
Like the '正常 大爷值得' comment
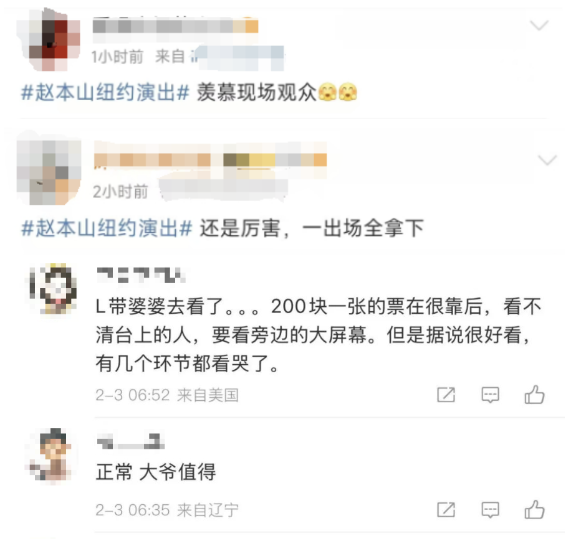534,509
